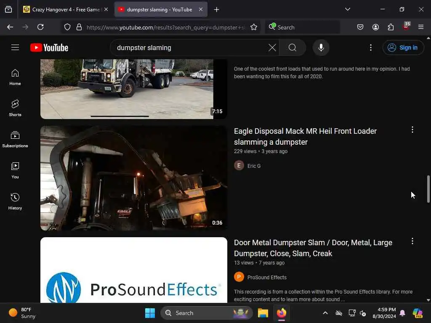Open the Eric G channel avatar
The width and height of the screenshot is (431, 323).
[239, 166]
